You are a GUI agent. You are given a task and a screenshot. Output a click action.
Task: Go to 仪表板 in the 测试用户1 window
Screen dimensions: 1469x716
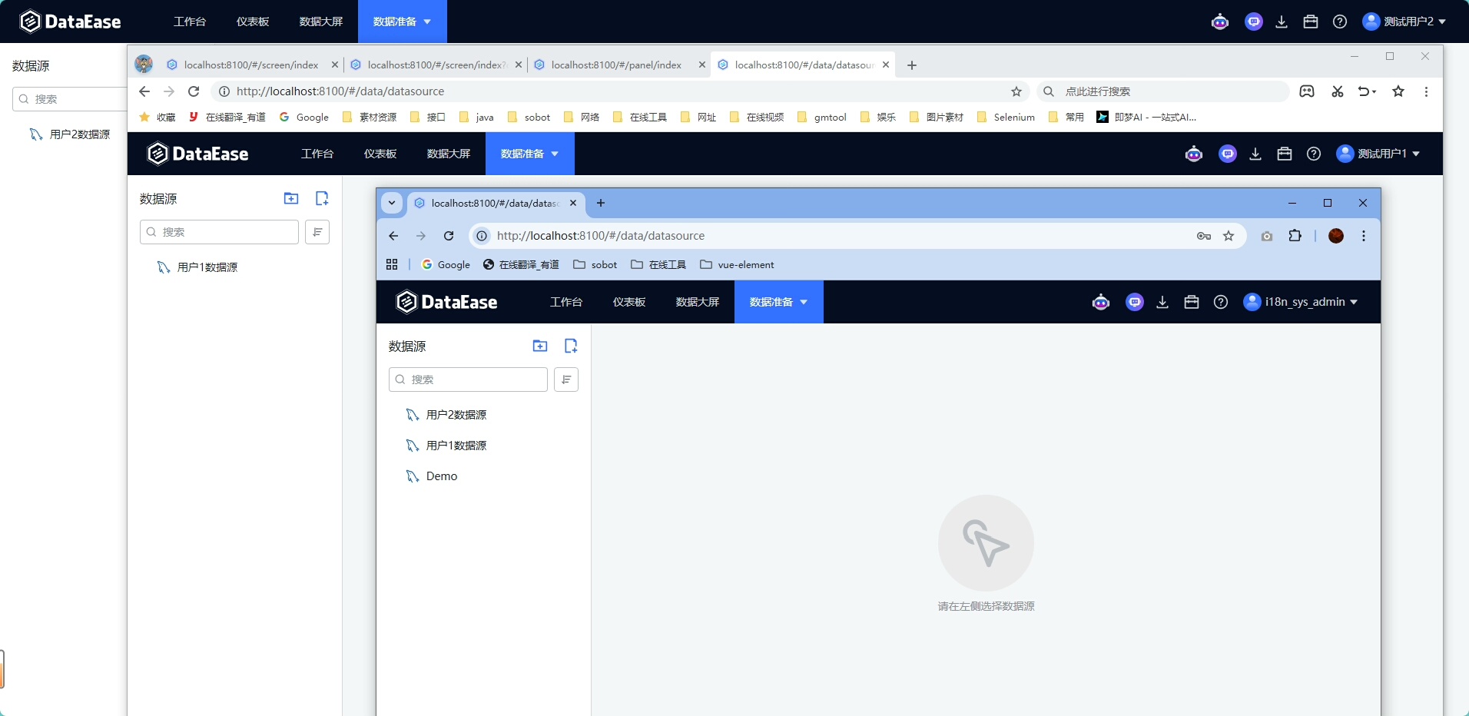(380, 154)
